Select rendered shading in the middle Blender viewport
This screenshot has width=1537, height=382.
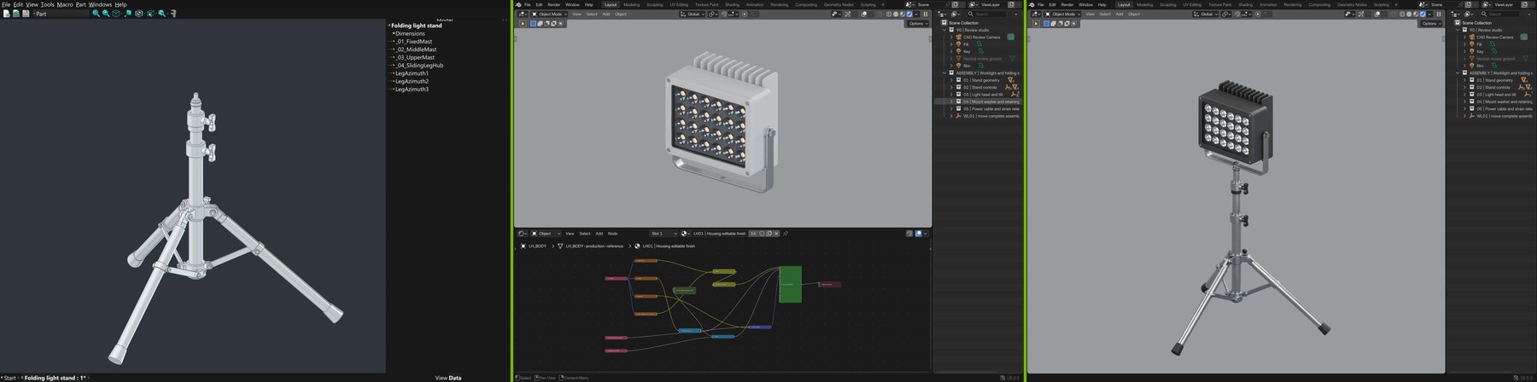909,14
